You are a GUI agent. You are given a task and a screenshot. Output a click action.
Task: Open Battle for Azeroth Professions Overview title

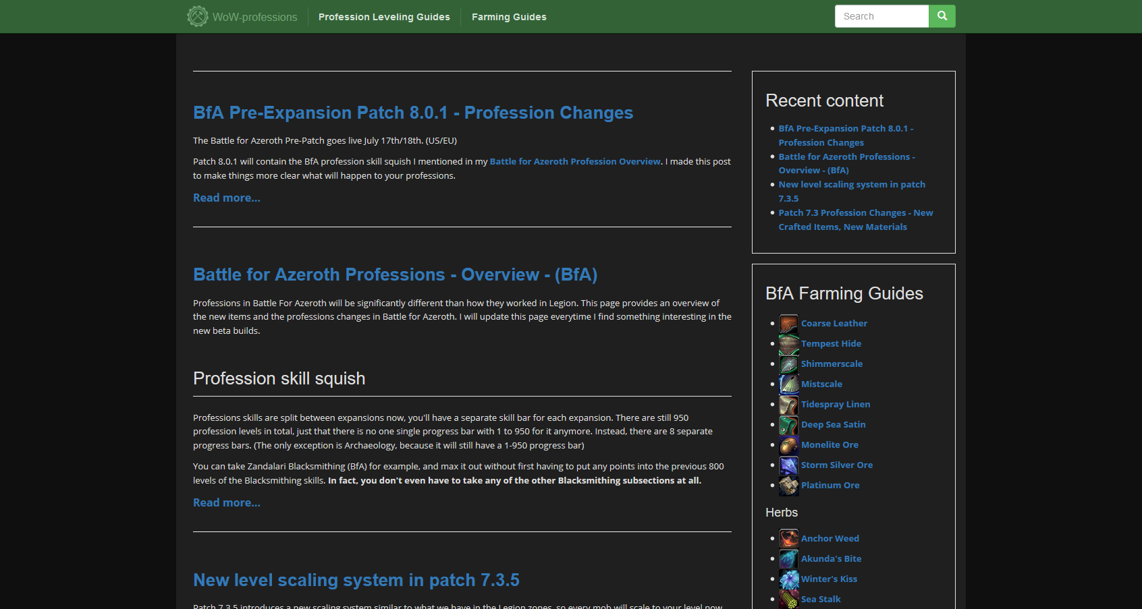[396, 274]
